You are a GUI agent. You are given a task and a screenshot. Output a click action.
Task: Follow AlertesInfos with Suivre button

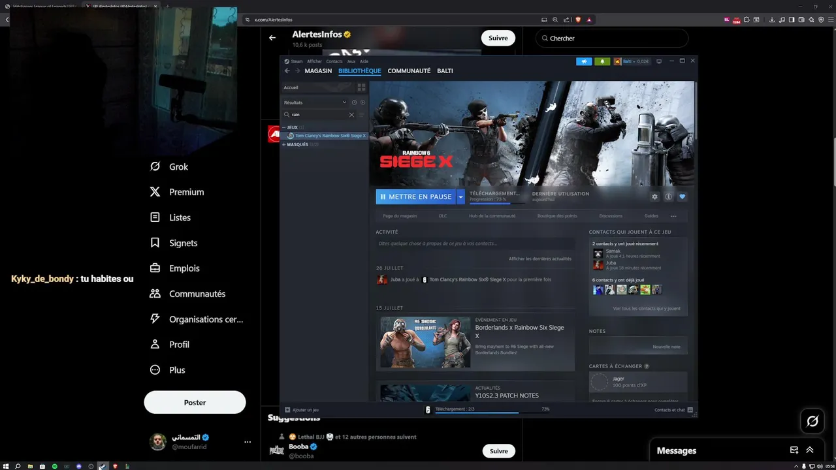498,38
